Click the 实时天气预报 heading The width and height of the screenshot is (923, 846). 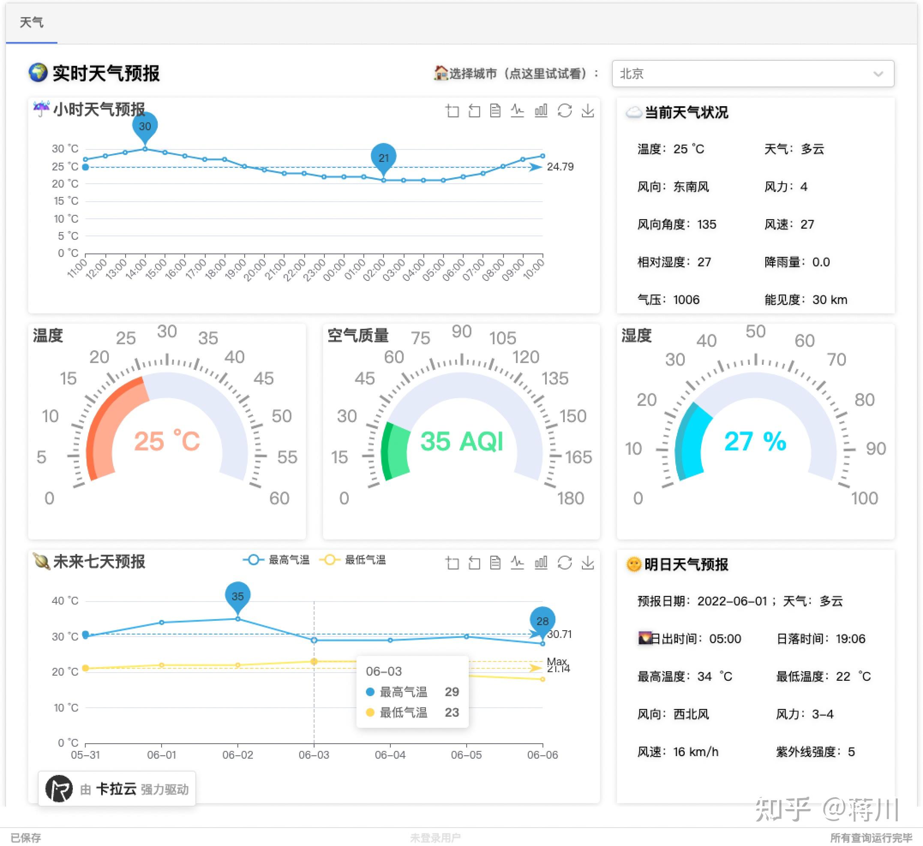tap(106, 73)
